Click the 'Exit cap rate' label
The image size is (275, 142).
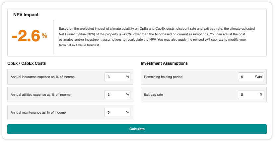pos(153,95)
